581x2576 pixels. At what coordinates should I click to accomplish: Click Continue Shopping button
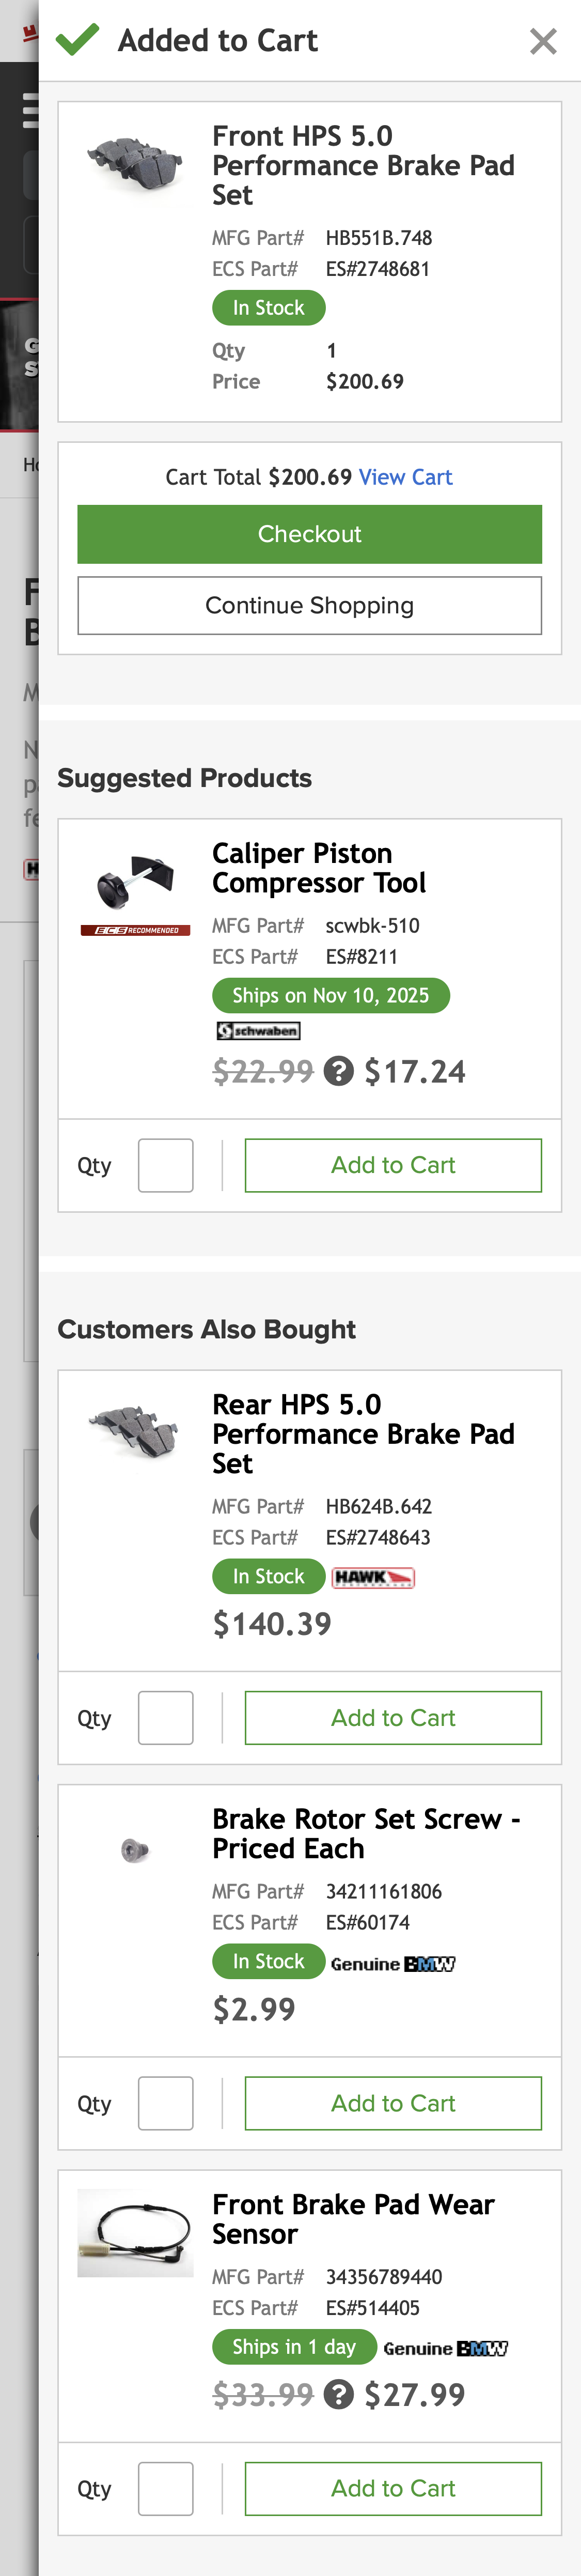[309, 605]
